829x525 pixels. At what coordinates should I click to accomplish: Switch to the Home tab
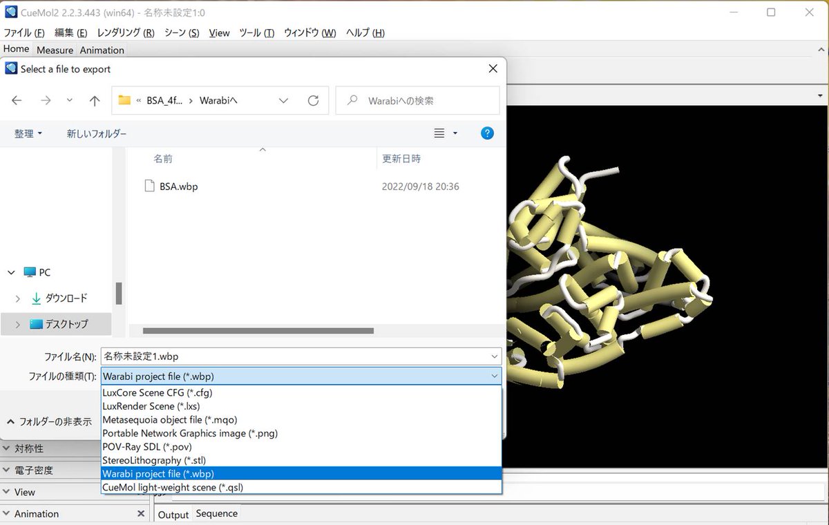click(16, 49)
